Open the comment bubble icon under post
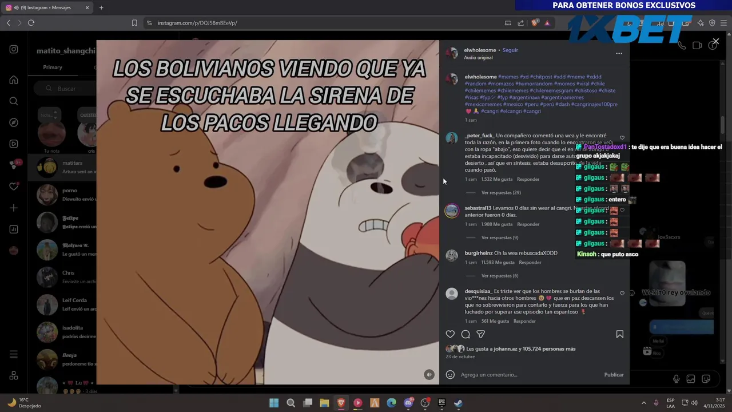This screenshot has width=732, height=412. (x=466, y=334)
